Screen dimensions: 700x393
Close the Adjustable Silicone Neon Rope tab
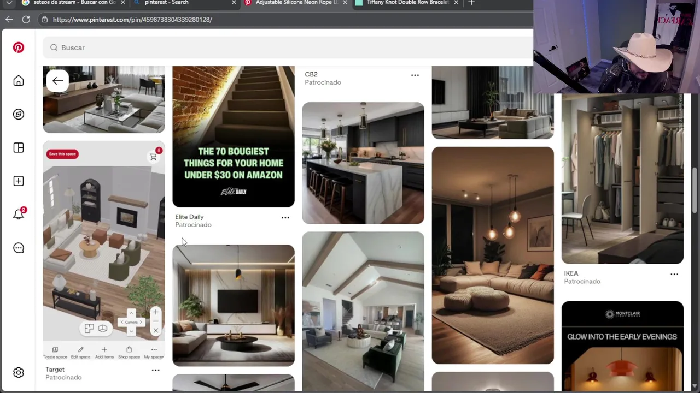tap(345, 3)
